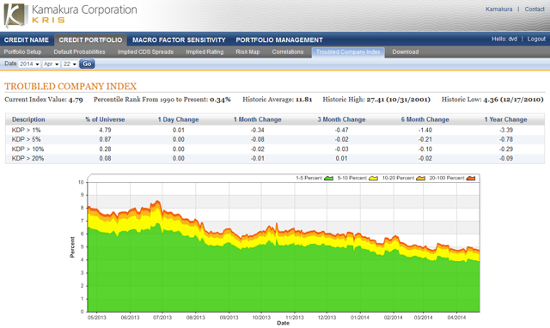Select Troubled Company Index subtab
Image resolution: width=550 pixels, height=328 pixels.
pyautogui.click(x=348, y=52)
